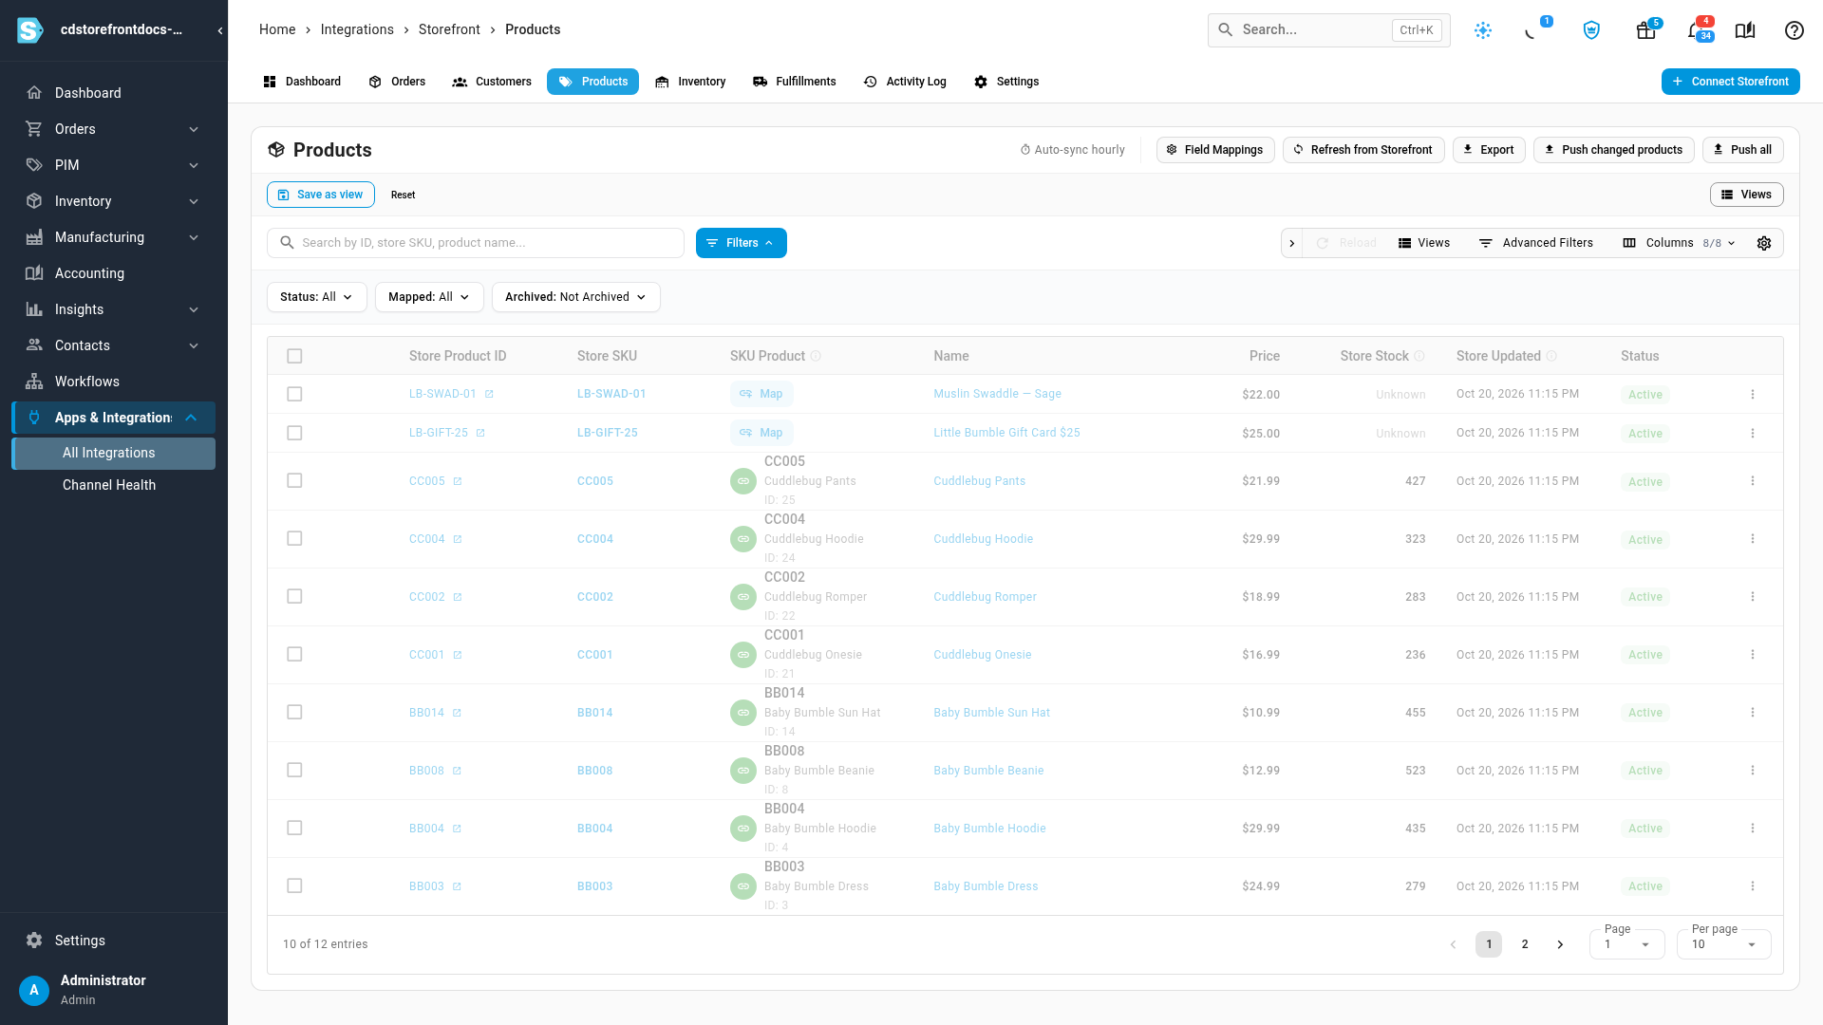Tick the checkbox for CC001 row

click(x=294, y=655)
